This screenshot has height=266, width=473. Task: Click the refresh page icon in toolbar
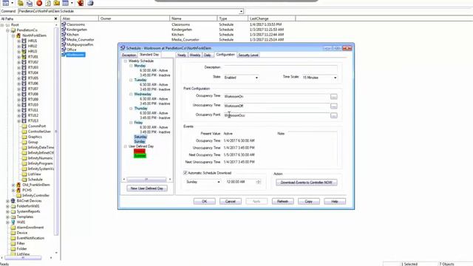(48, 3)
